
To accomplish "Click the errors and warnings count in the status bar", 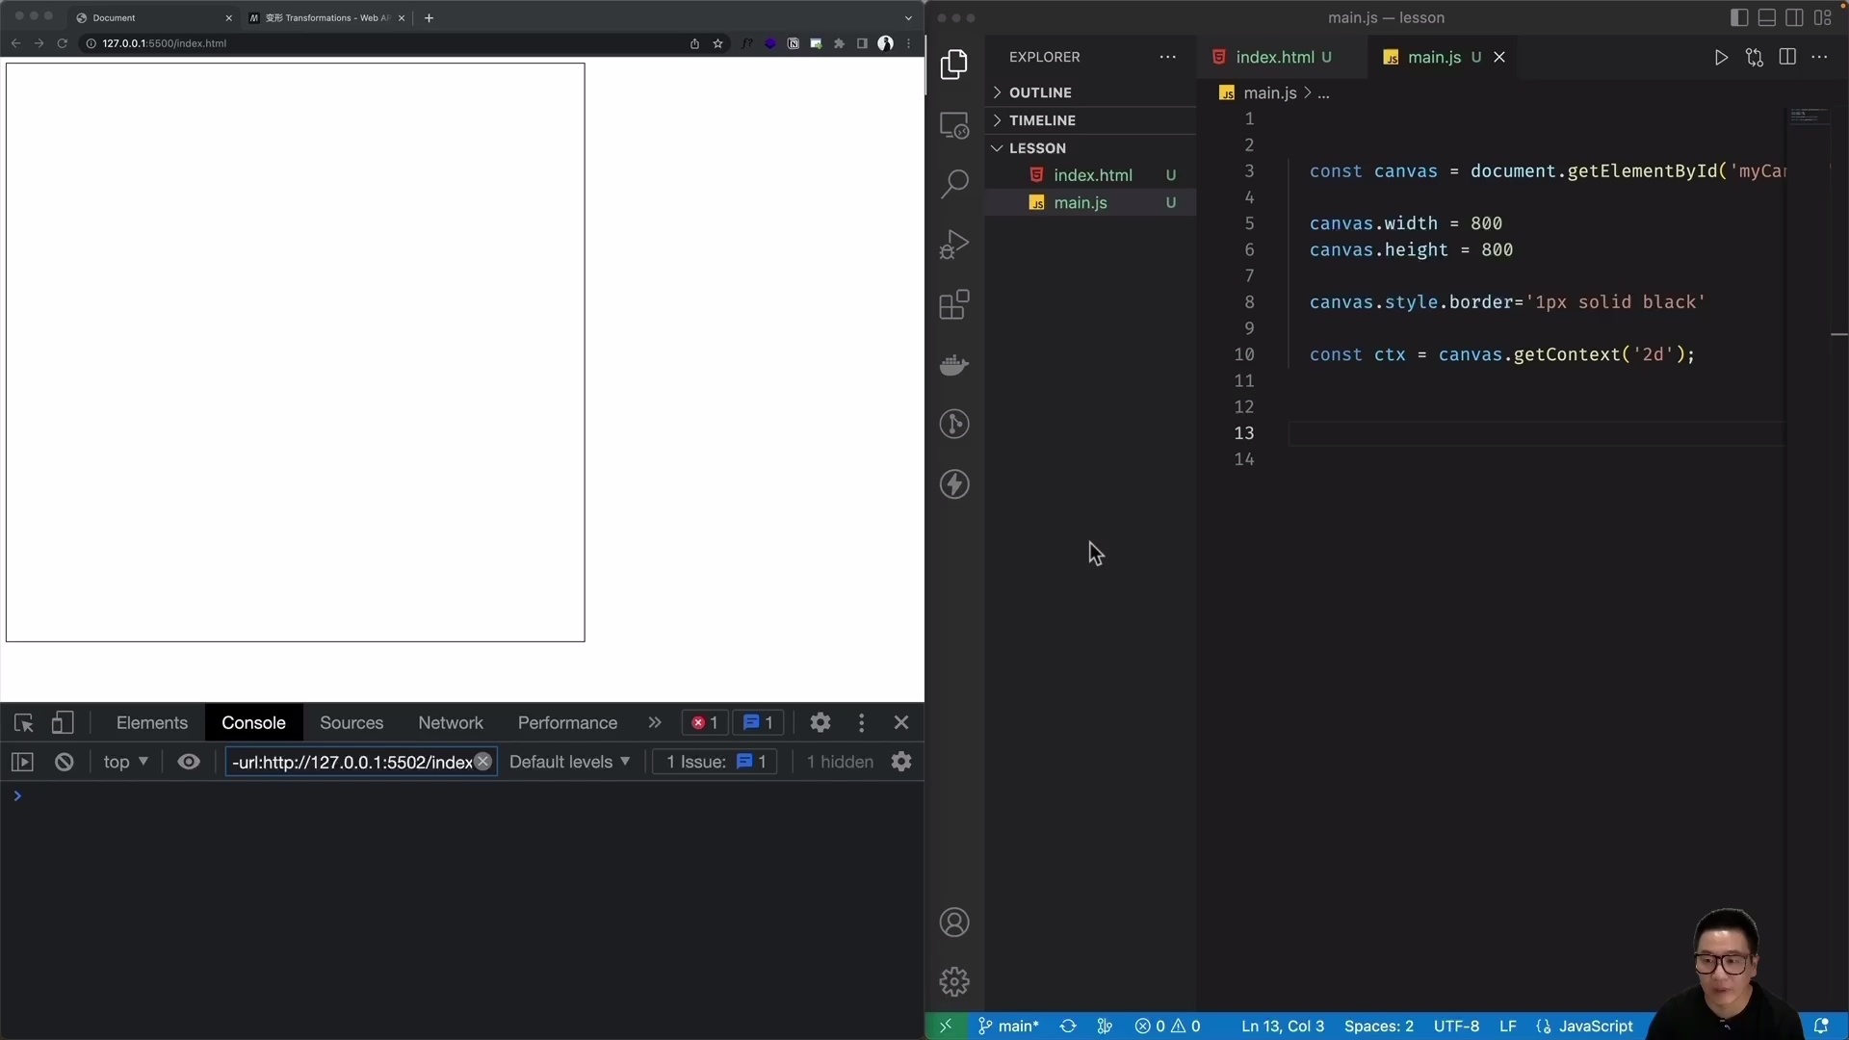I will pos(1167,1027).
